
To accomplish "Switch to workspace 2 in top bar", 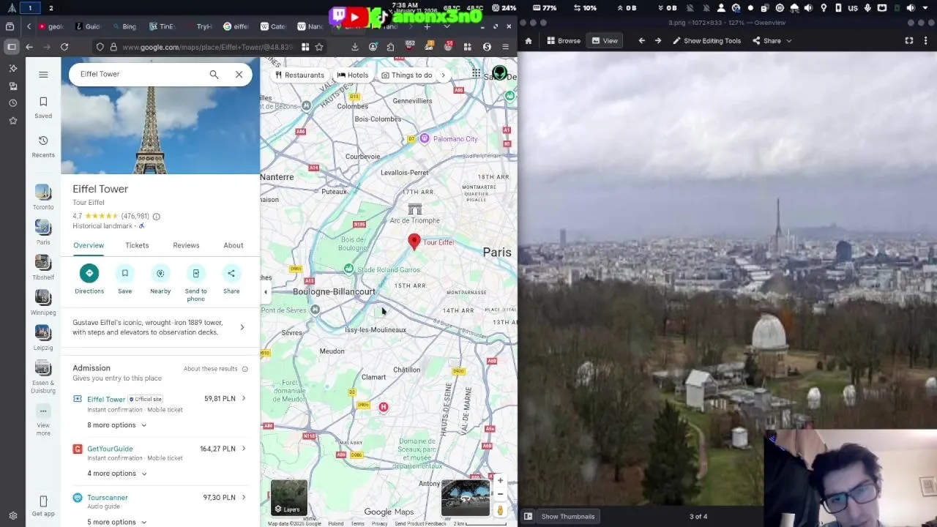I will [51, 8].
